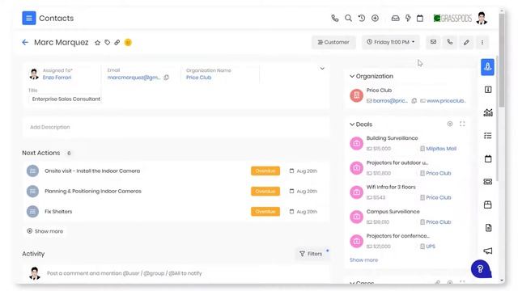Image resolution: width=518 pixels, height=291 pixels.
Task: Collapse the Cases section chevron
Action: pyautogui.click(x=352, y=283)
